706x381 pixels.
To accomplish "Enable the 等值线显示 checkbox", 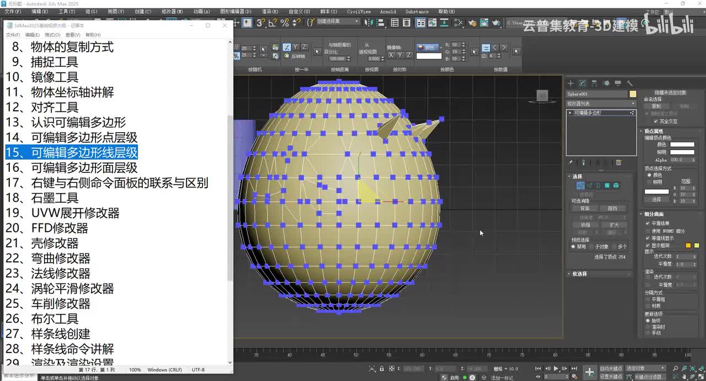I will (x=648, y=238).
